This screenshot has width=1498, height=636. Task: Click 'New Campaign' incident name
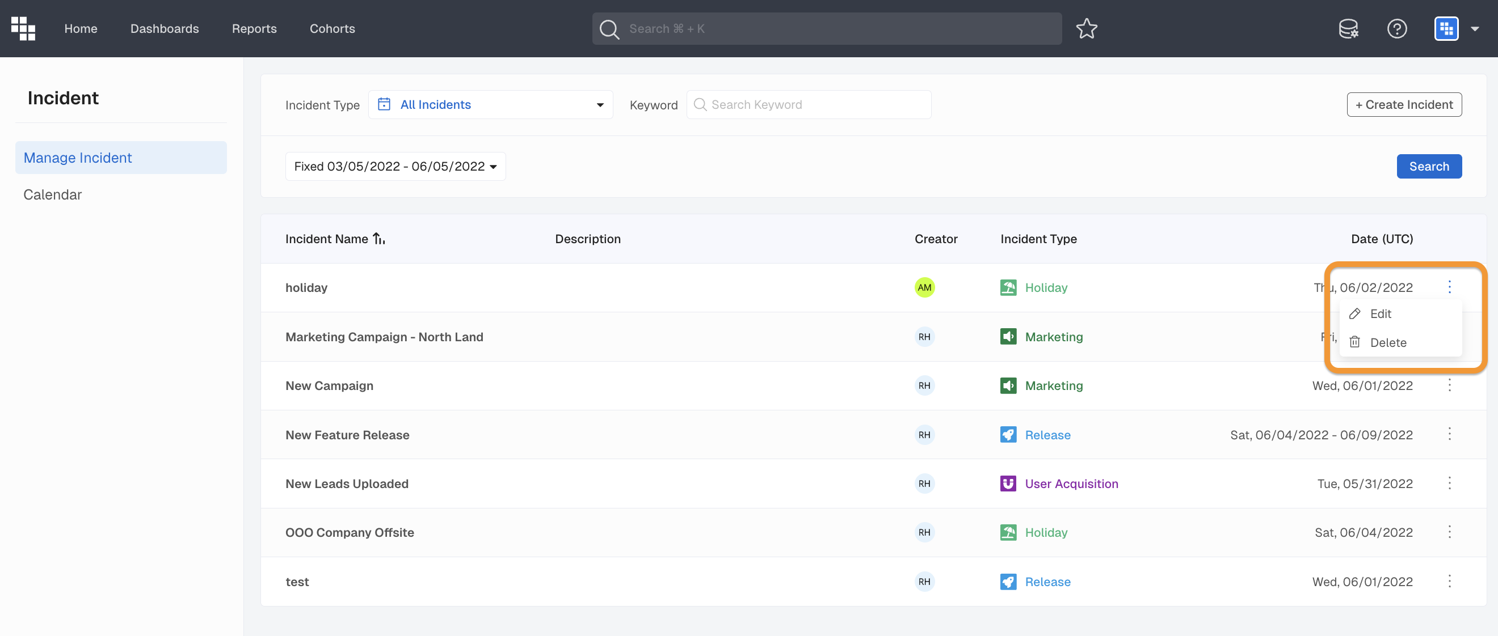[x=329, y=385]
